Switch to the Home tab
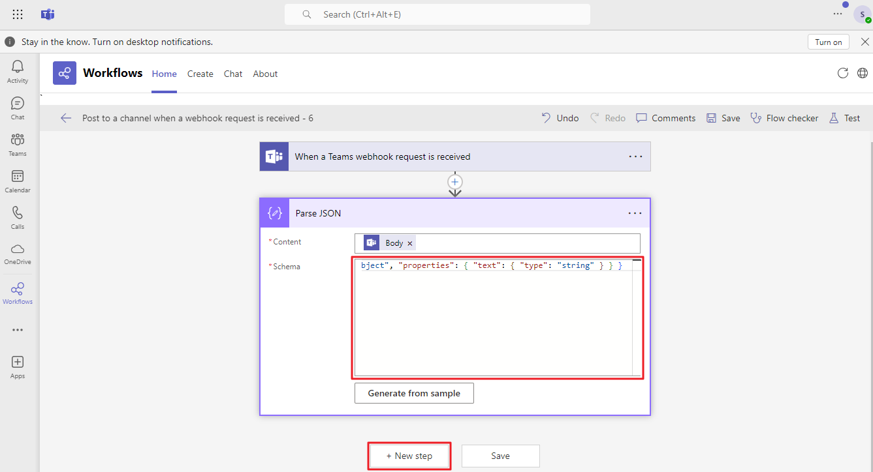 click(165, 74)
